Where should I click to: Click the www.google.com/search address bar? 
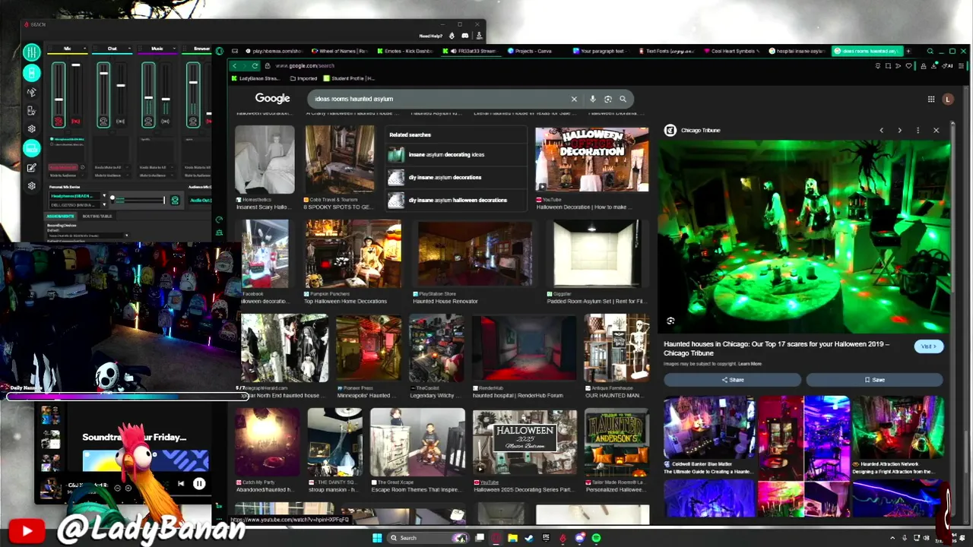[306, 66]
